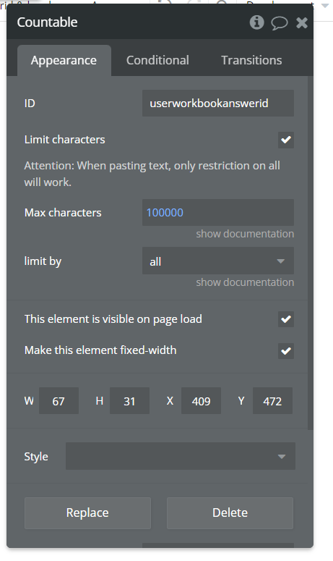Toggle This element is visible on page load
333x561 pixels.
coord(286,319)
